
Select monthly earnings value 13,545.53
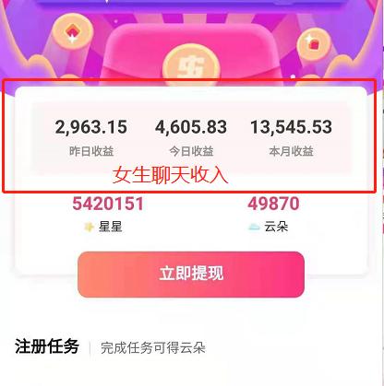291,127
